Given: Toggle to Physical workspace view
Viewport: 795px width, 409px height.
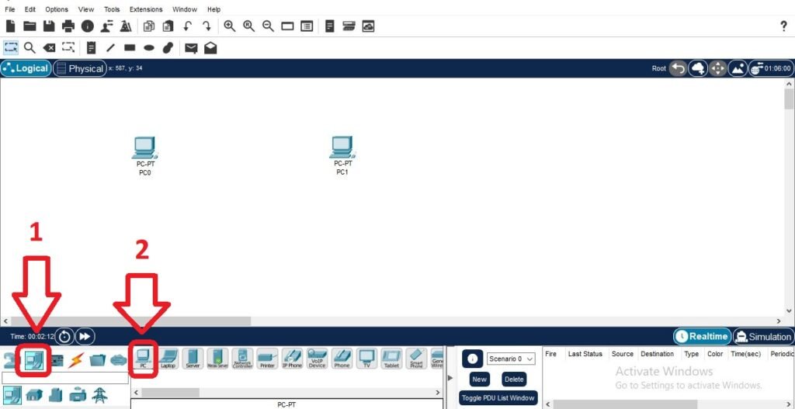Looking at the screenshot, I should pyautogui.click(x=79, y=68).
